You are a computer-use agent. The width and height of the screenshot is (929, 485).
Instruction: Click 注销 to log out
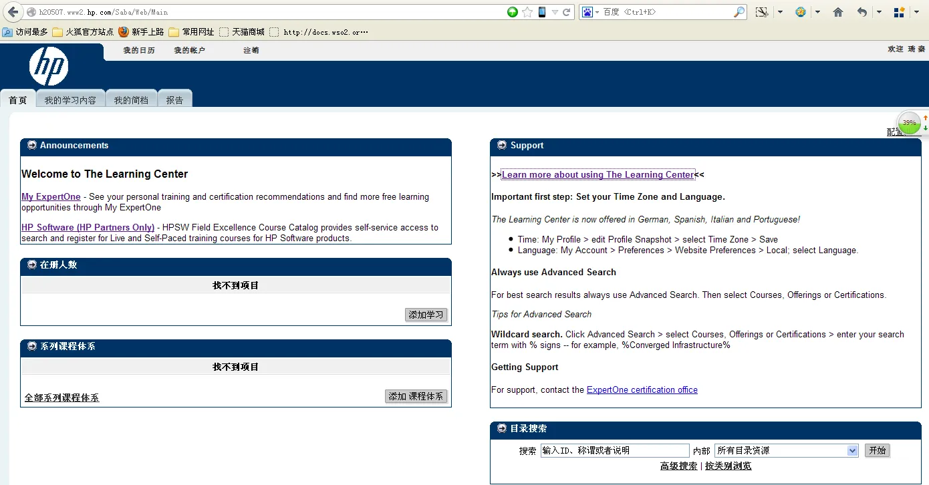coord(251,50)
